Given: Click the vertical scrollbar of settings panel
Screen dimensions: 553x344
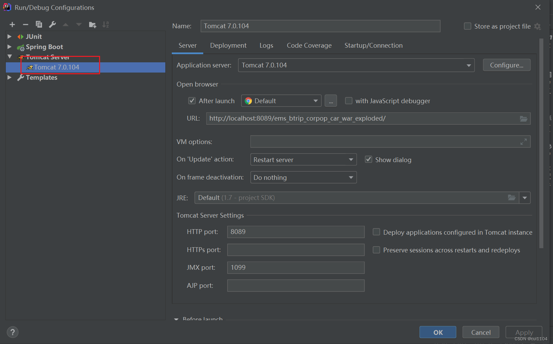Looking at the screenshot, I should tap(541, 143).
